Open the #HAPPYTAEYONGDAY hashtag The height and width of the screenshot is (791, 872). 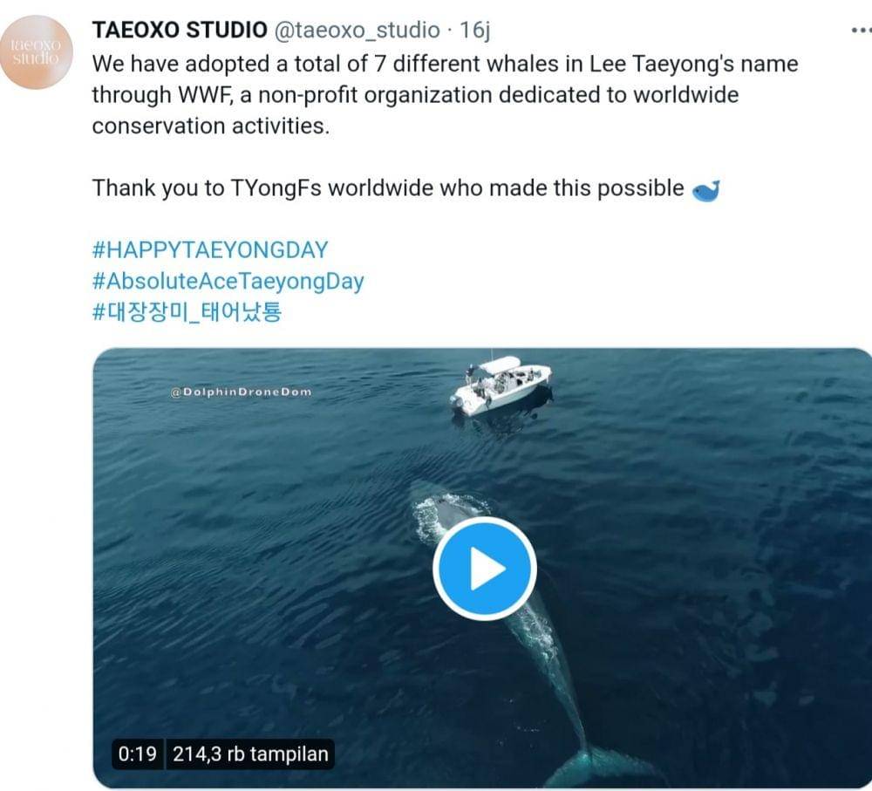(209, 250)
